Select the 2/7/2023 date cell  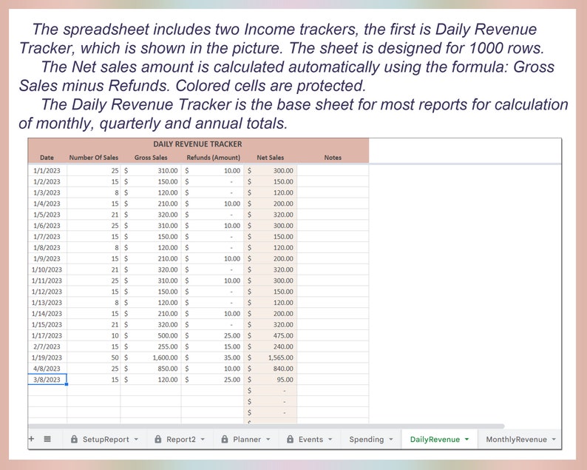[47, 346]
